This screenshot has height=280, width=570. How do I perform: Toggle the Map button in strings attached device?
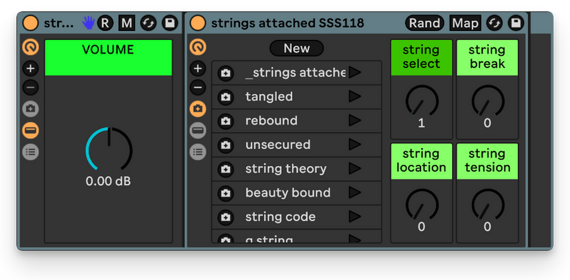(465, 23)
